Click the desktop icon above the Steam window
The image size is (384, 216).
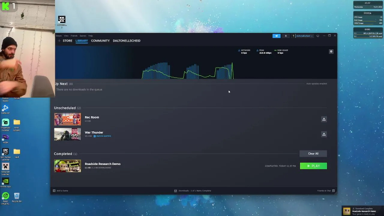pos(62,21)
